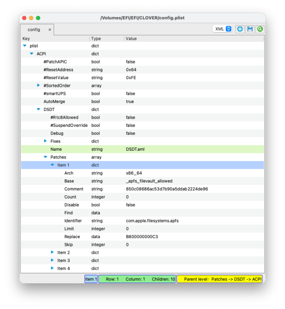Collapse the ACPI dict node
This screenshot has width=285, height=309.
pos(32,54)
